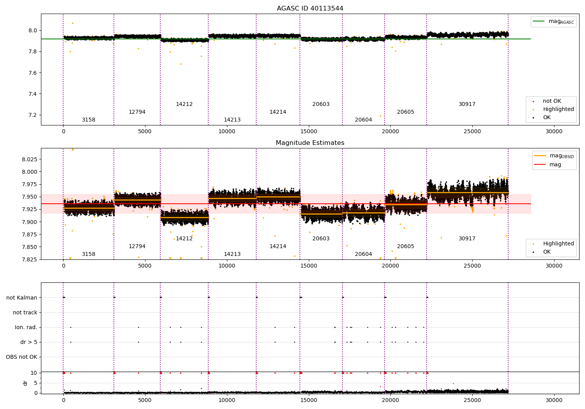The height and width of the screenshot is (409, 585).
Task: Click OBSID label 20603 in Magnitude Estimates plot
Action: [321, 239]
